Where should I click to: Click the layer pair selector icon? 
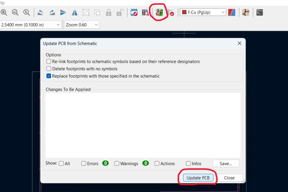[x=232, y=13]
